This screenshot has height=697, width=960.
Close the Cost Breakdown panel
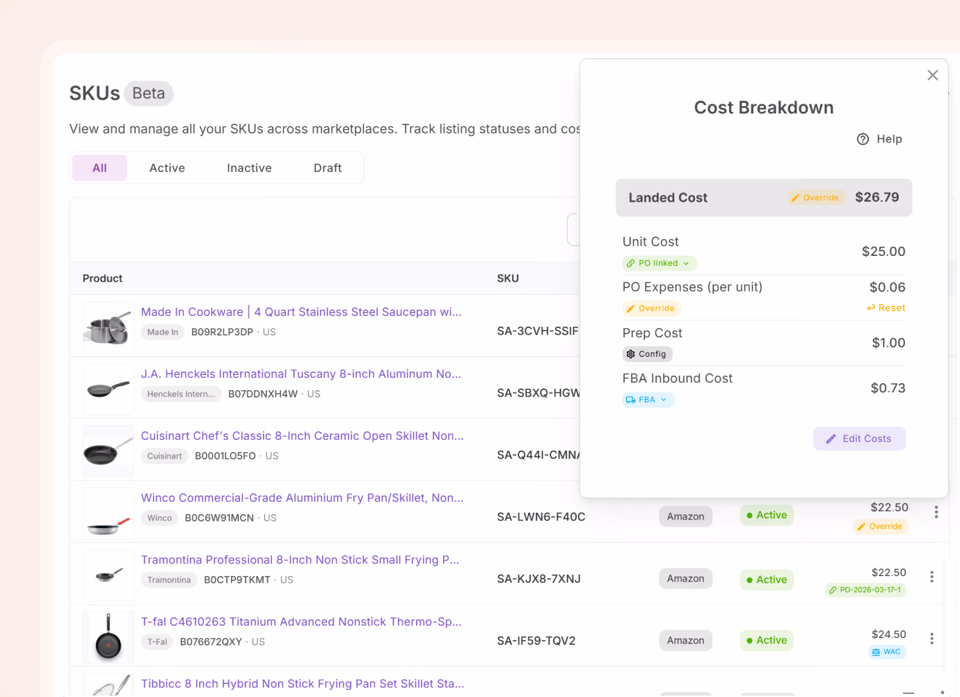(x=933, y=75)
